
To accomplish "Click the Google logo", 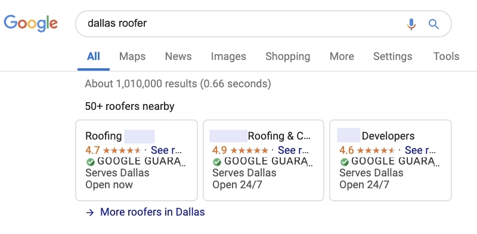I will [x=31, y=23].
